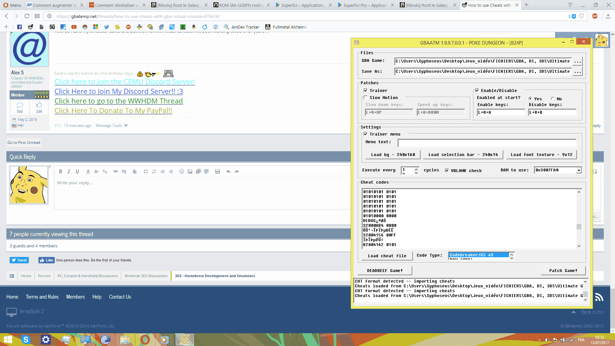Viewport: 615px width, 346px height.
Task: Click the Write your reply text area
Action: [x=202, y=193]
